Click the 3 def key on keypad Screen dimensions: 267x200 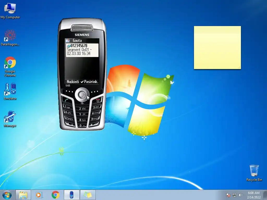pyautogui.click(x=96, y=107)
